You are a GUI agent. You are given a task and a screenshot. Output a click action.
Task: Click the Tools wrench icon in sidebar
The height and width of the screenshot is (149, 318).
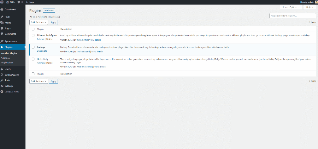[2, 80]
